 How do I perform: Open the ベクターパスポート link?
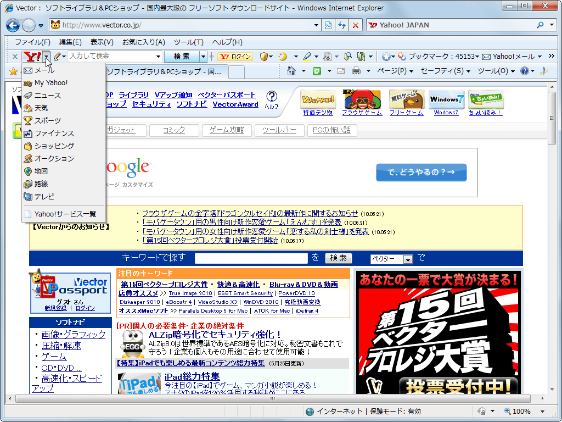coord(227,95)
